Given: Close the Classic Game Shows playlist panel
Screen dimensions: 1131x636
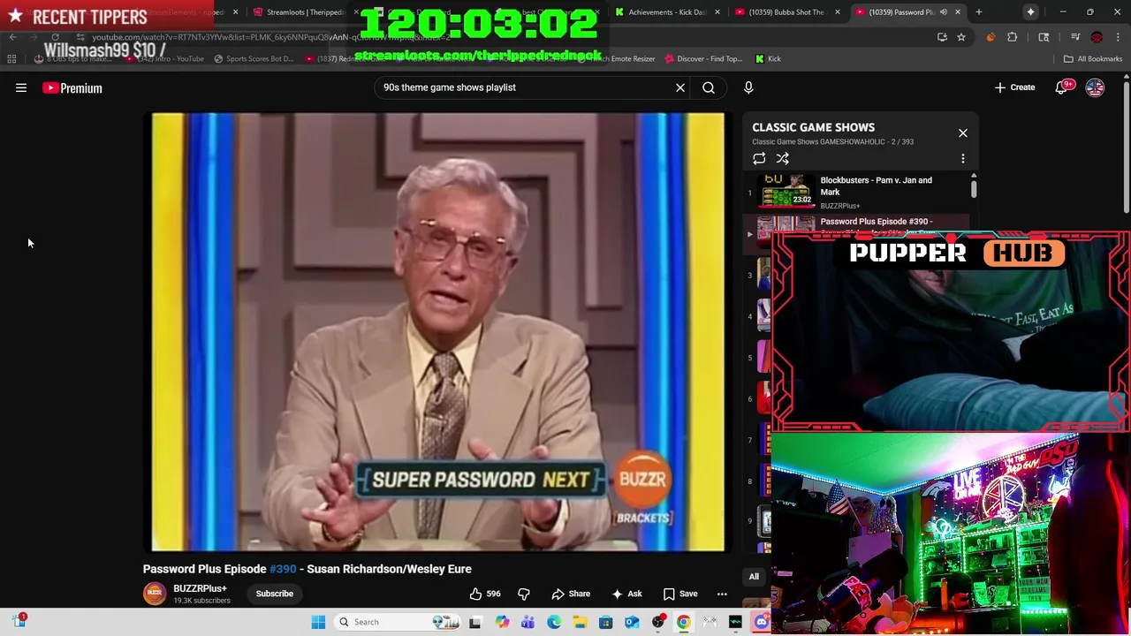Looking at the screenshot, I should pos(963,133).
